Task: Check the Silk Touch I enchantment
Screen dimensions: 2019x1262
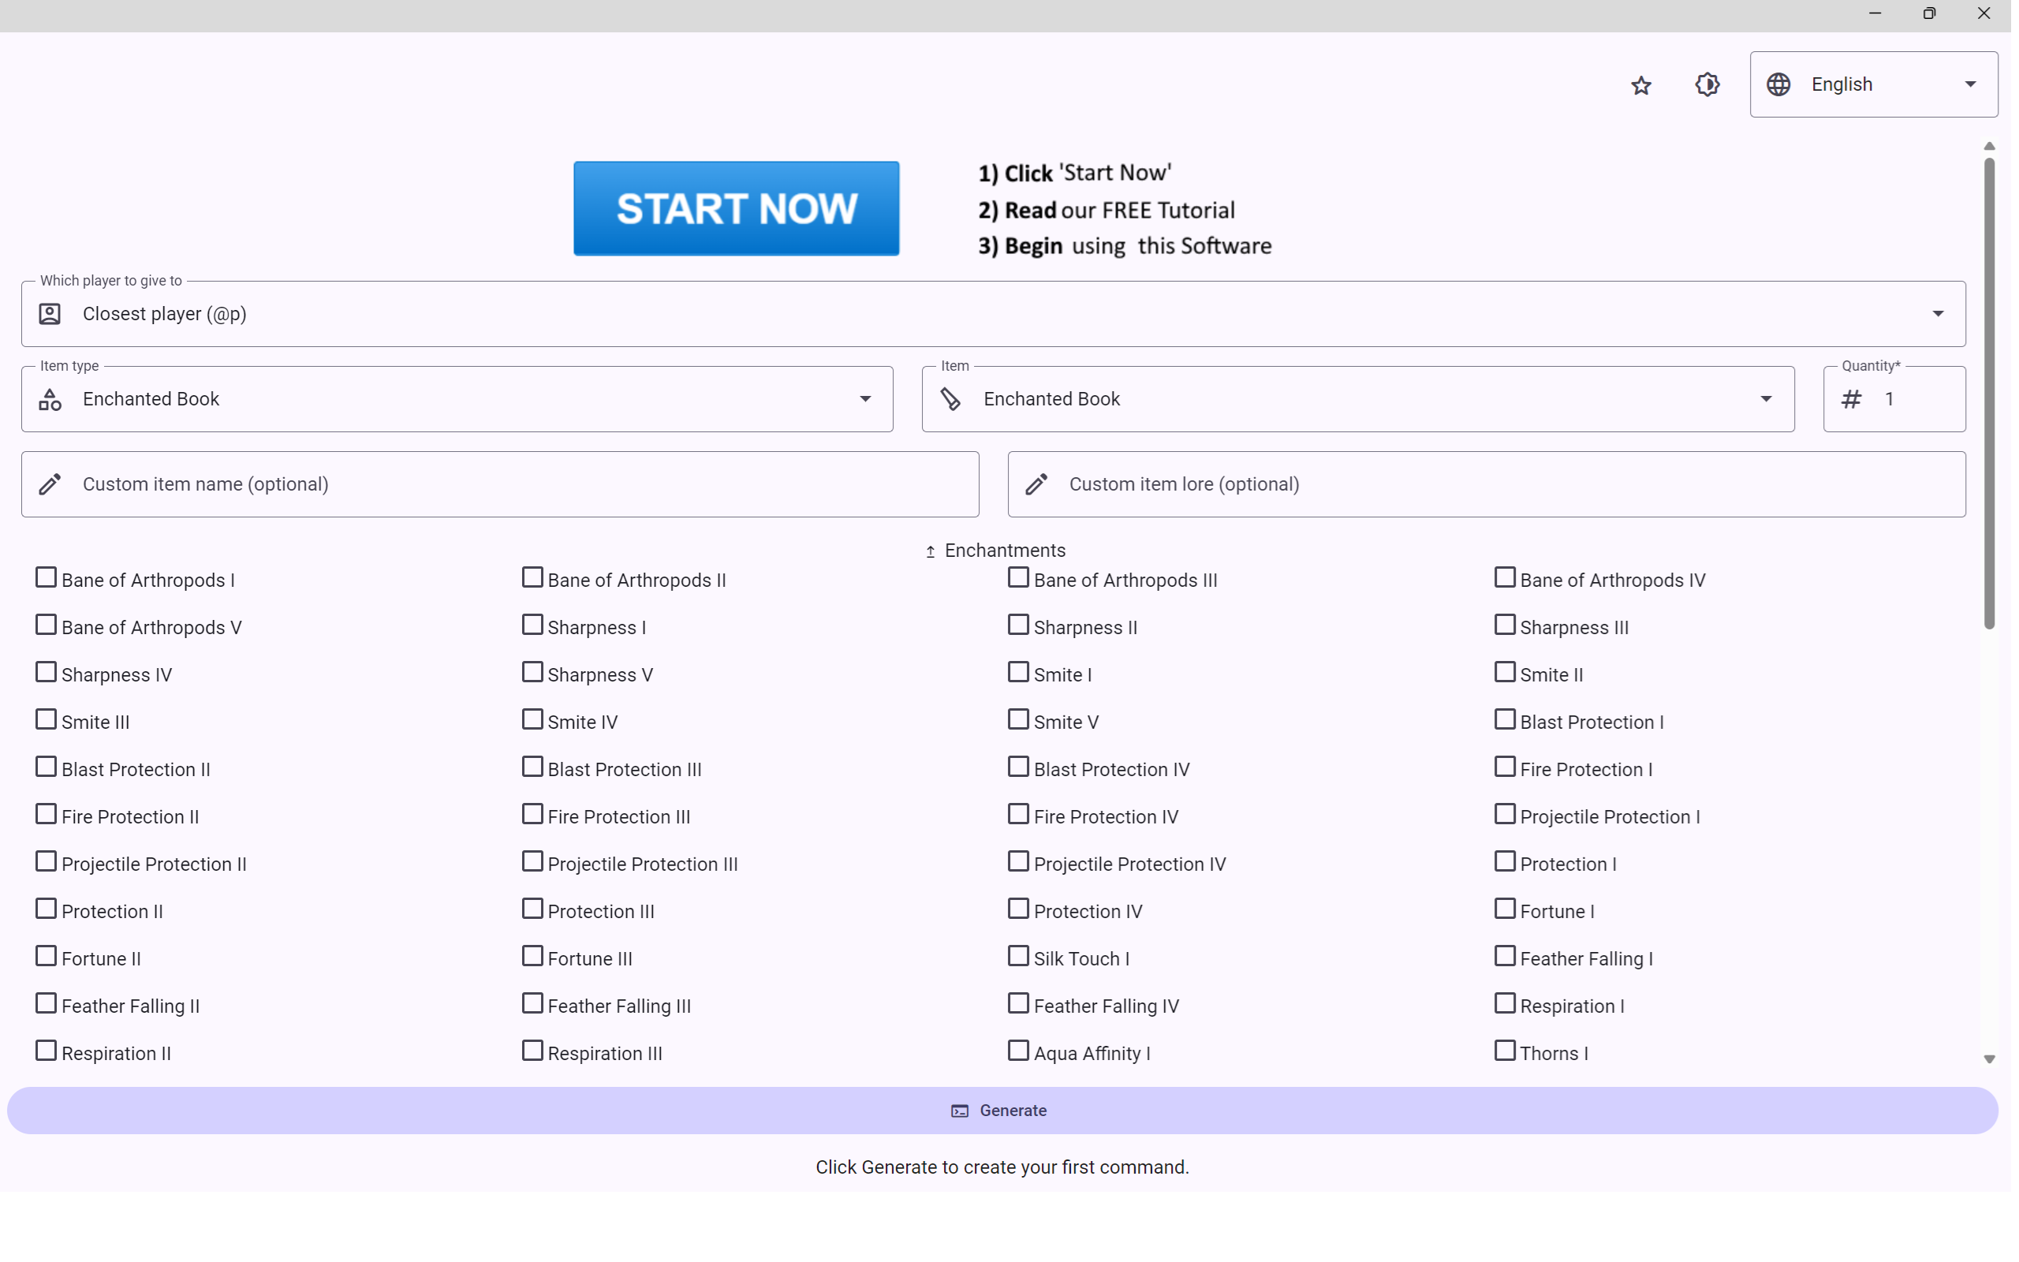Action: point(1018,957)
